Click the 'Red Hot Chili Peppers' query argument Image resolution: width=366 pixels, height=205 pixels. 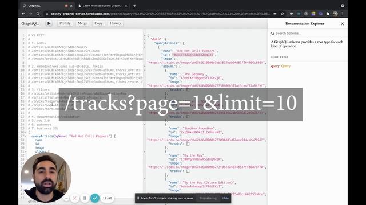point(90,136)
